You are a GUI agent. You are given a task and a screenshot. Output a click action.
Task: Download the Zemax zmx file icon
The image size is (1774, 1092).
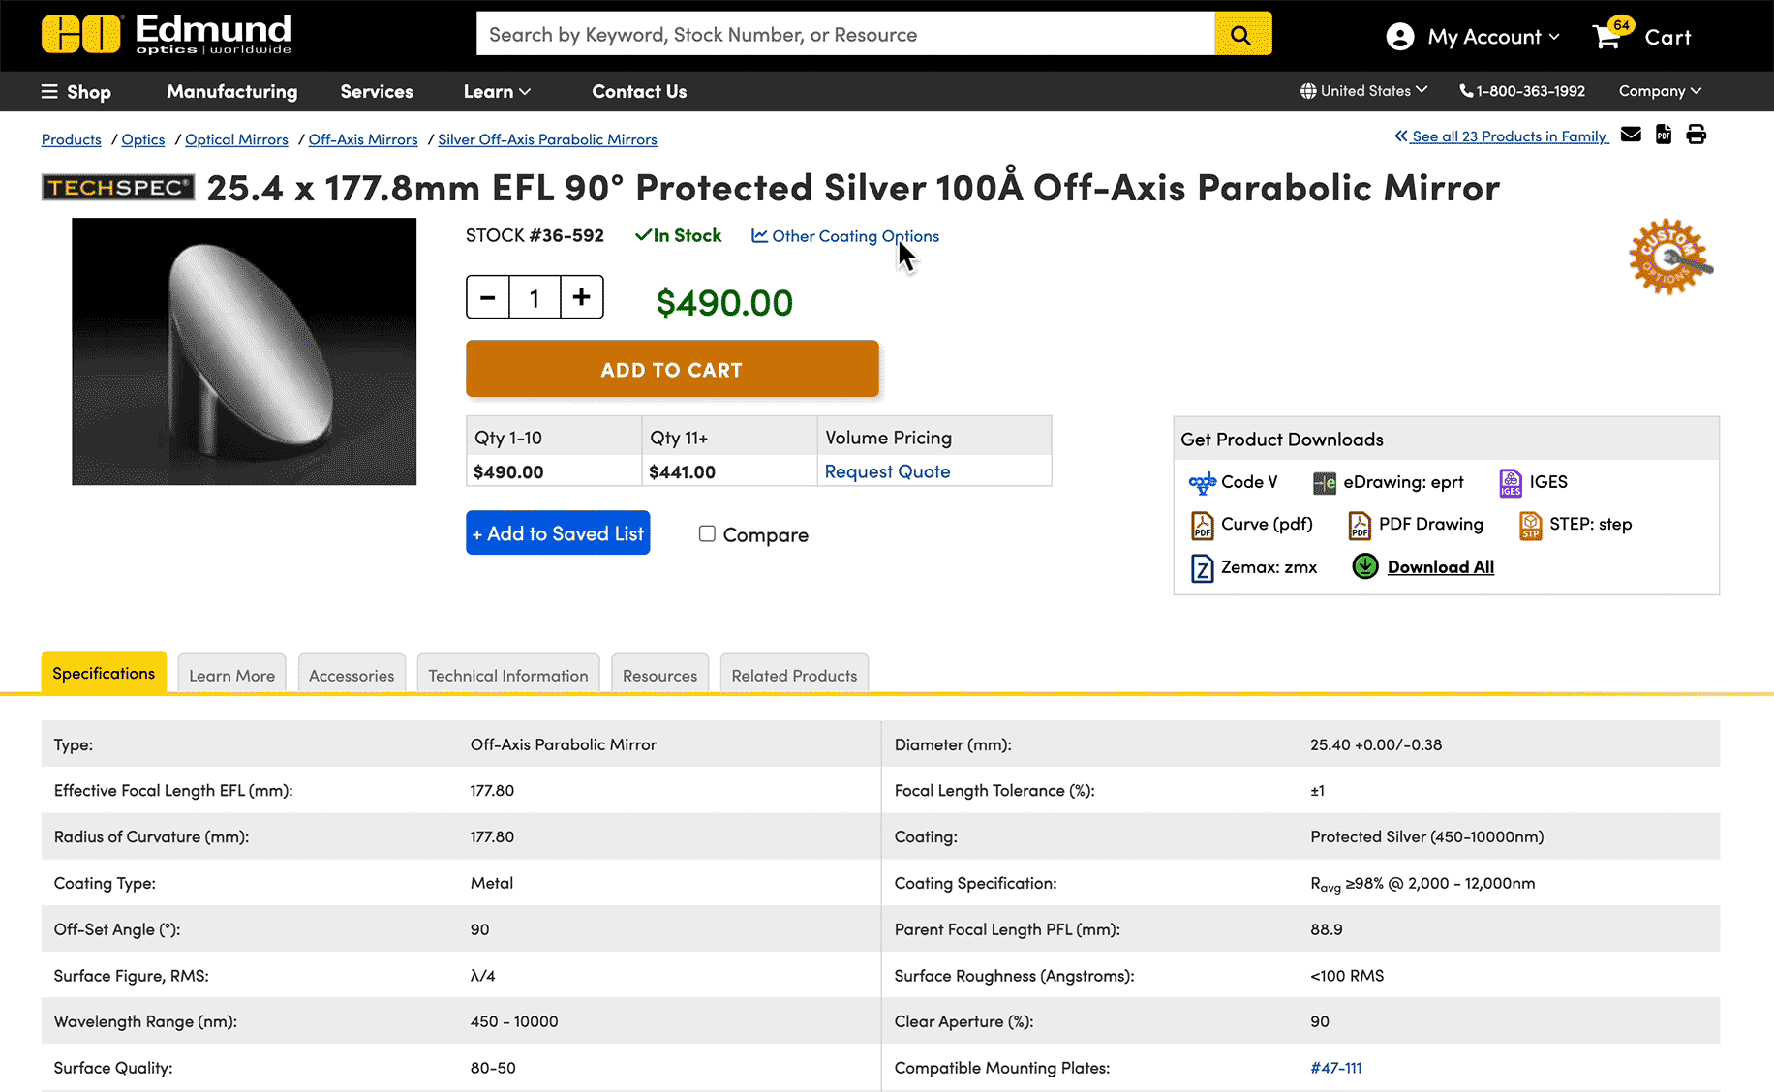(1202, 567)
